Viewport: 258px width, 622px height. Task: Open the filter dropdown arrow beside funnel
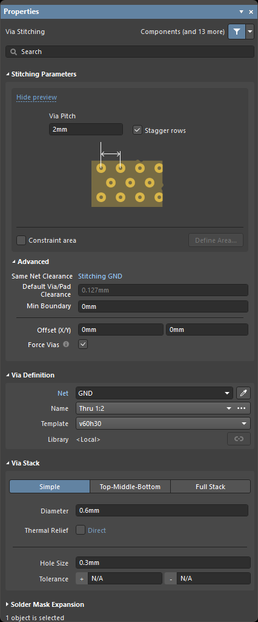(250, 32)
